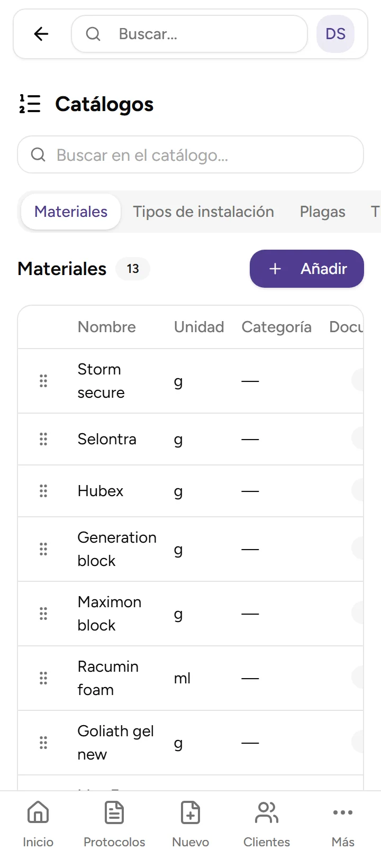Click the numbered list icon next to Catálogos
Image resolution: width=381 pixels, height=859 pixels.
29,104
